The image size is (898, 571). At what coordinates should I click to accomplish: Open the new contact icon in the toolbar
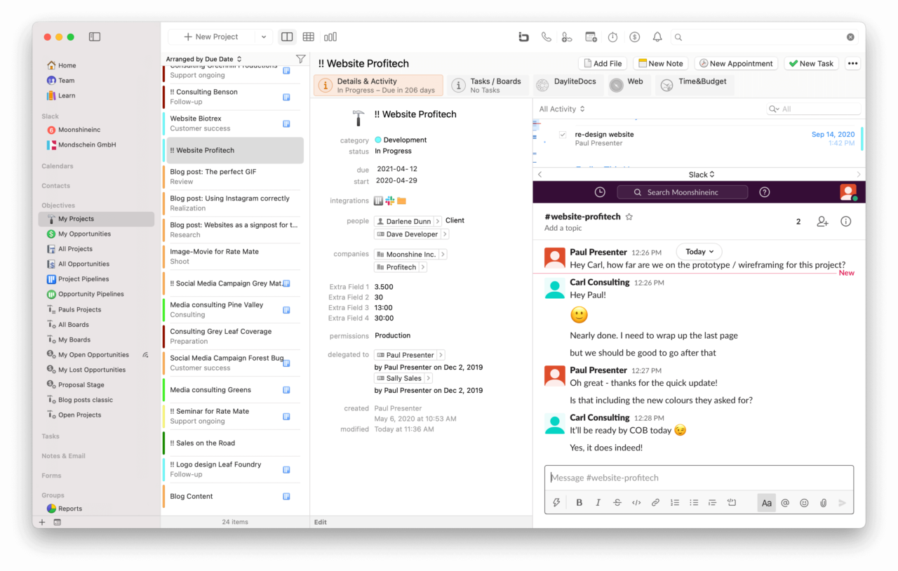[x=567, y=36]
